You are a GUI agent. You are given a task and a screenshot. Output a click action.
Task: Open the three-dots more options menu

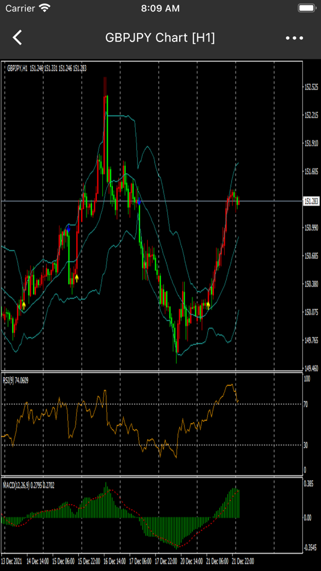pos(295,38)
